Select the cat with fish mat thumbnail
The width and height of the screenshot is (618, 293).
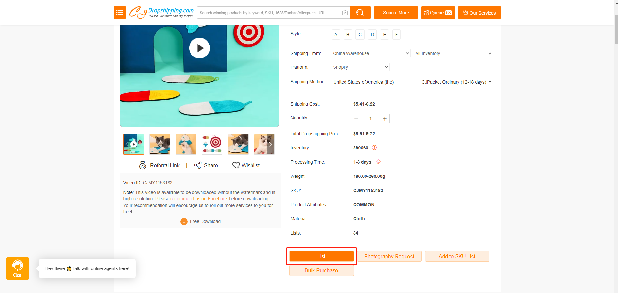[186, 144]
